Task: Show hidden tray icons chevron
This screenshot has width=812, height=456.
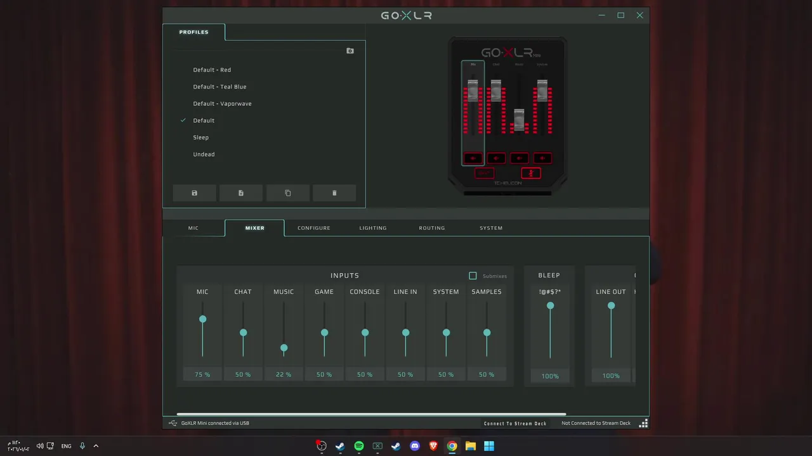Action: (96, 446)
